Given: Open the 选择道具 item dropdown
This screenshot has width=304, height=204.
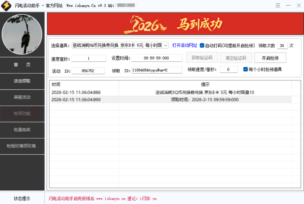Looking at the screenshot, I should pyautogui.click(x=165, y=45).
